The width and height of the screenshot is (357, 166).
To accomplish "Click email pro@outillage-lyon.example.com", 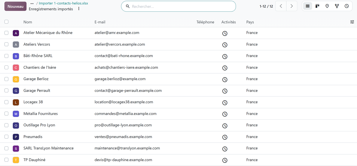I will click(x=123, y=125).
